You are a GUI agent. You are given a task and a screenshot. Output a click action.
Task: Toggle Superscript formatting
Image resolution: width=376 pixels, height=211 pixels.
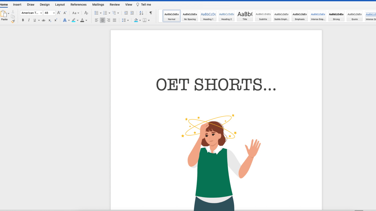(x=56, y=20)
